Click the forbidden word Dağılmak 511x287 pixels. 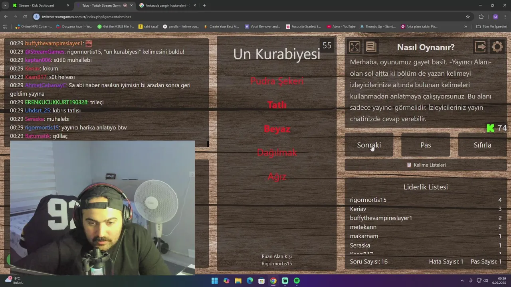coord(277,152)
